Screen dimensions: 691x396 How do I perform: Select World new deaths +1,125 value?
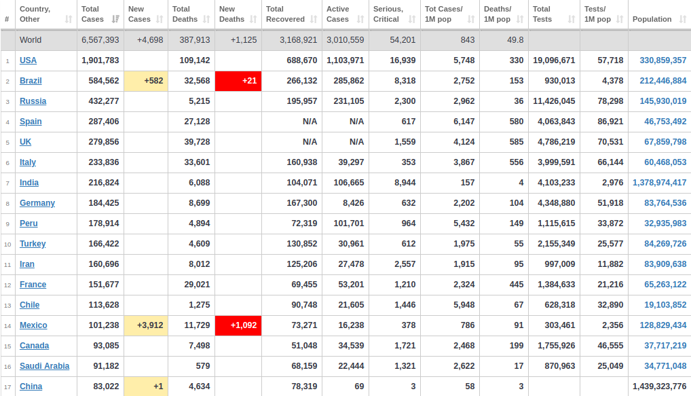(x=244, y=40)
